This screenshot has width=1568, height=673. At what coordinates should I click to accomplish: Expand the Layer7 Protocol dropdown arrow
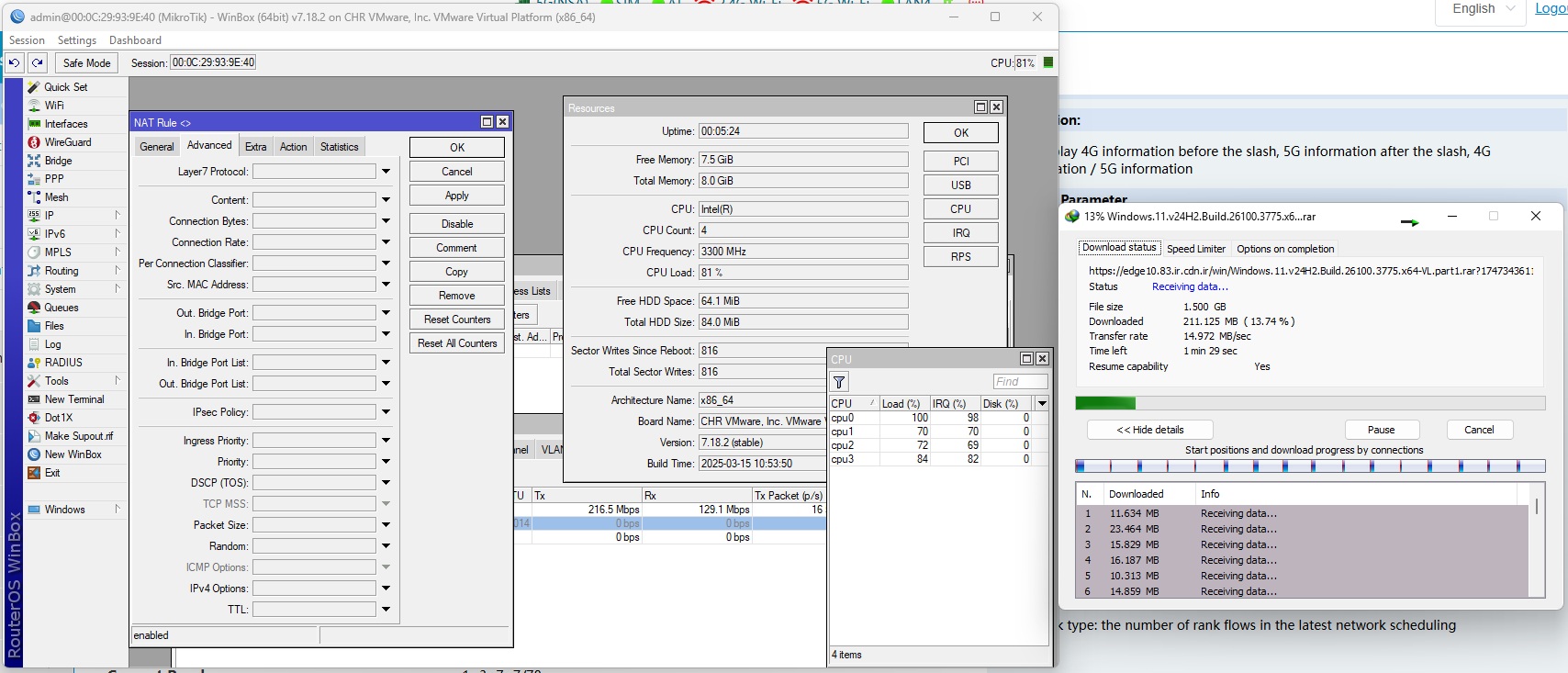(x=386, y=172)
